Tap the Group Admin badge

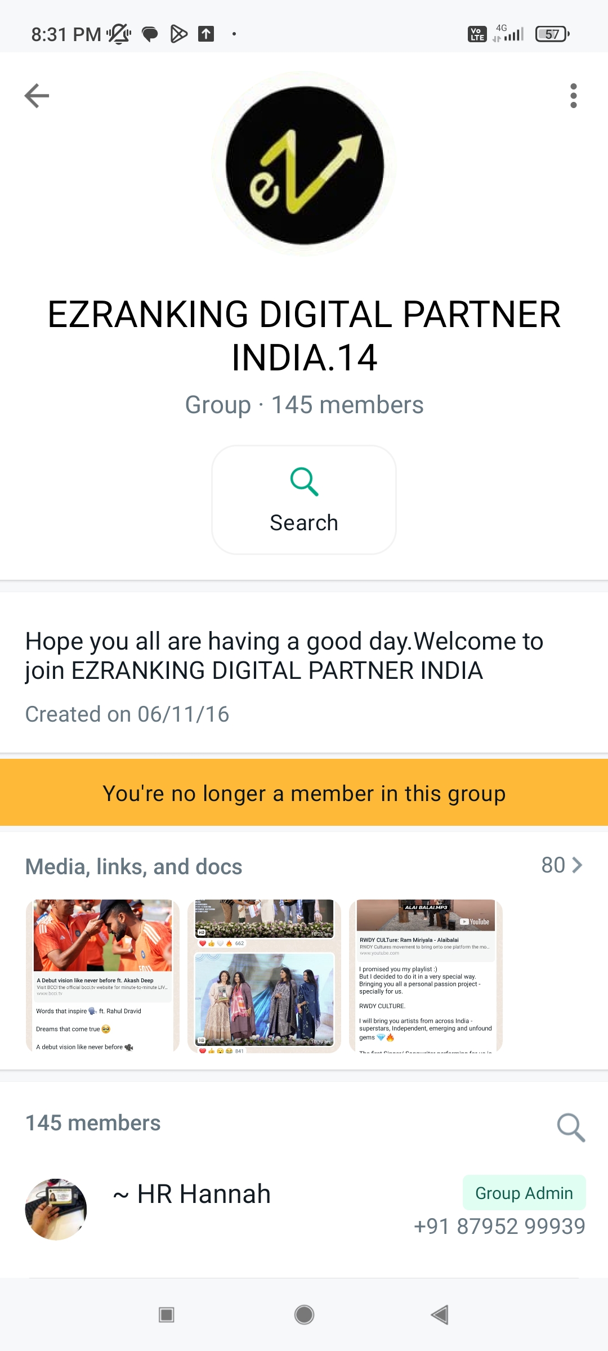tap(524, 1193)
